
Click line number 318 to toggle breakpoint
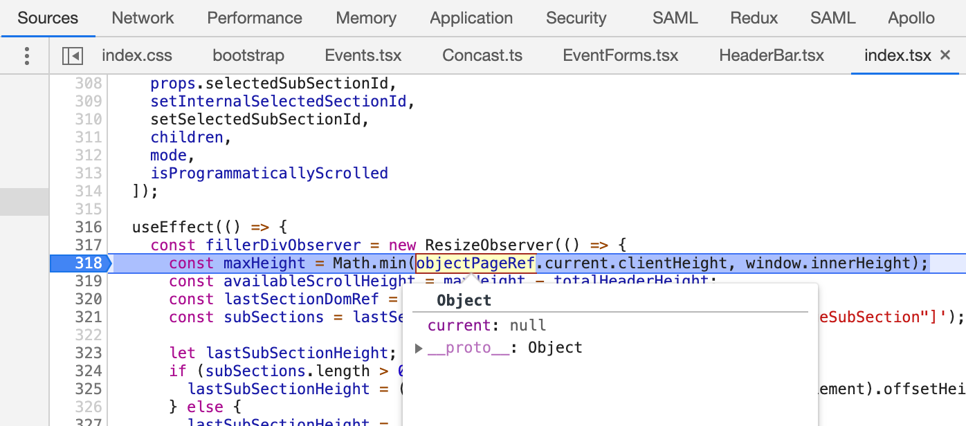(x=89, y=263)
